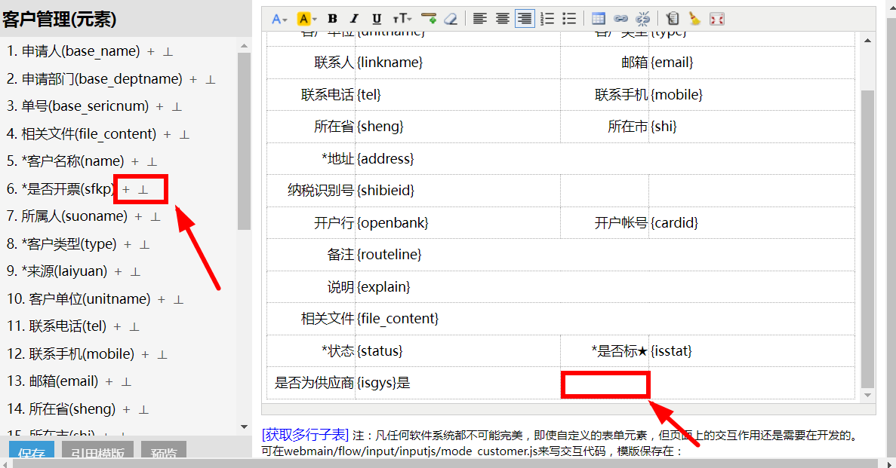The image size is (896, 468).
Task: Open the font size dropdown
Action: point(402,19)
